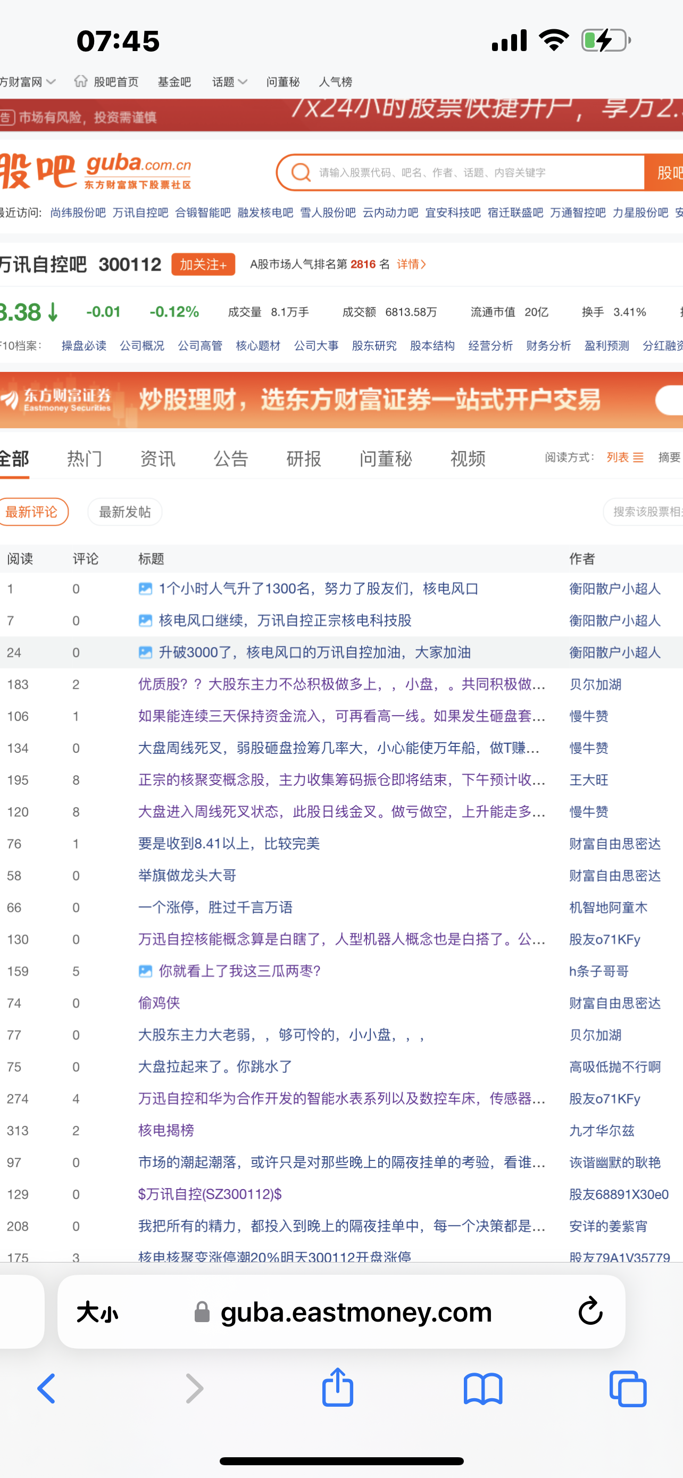The height and width of the screenshot is (1478, 683).
Task: Open Safari bookmarks book icon
Action: [483, 1389]
